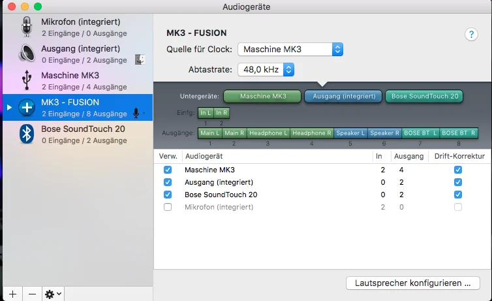Remove selected device with minus button
492x301 pixels.
(x=32, y=294)
